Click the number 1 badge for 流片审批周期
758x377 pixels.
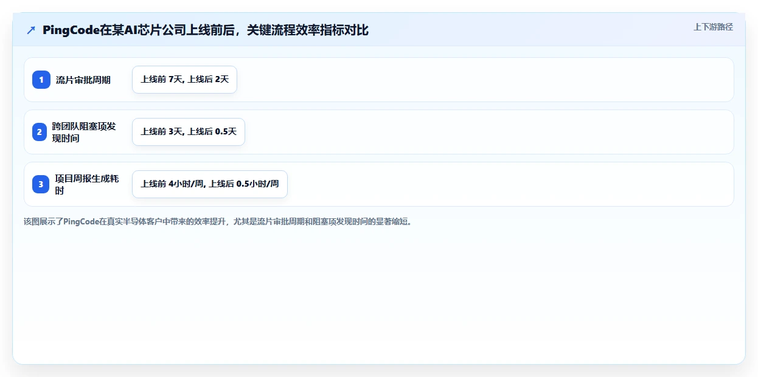point(41,80)
